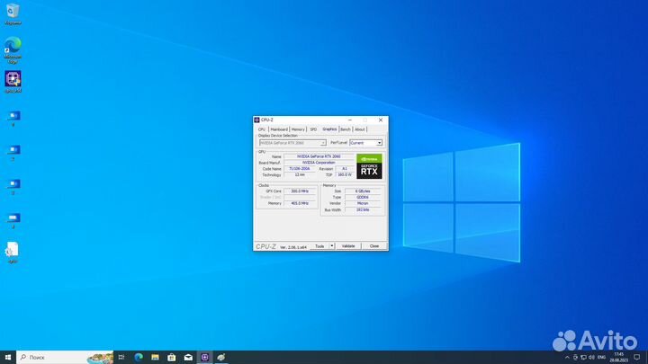Select the Graphics tab

click(x=329, y=129)
